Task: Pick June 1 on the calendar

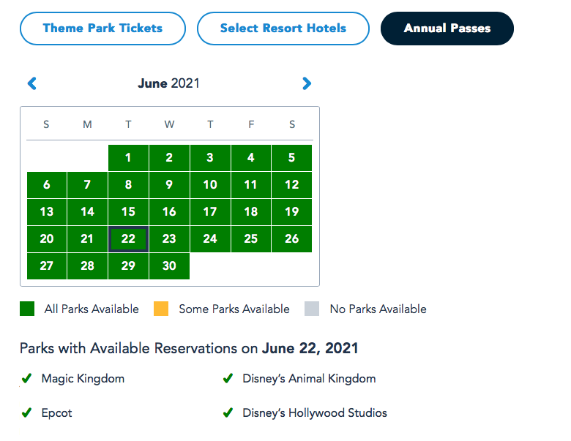Action: point(128,158)
